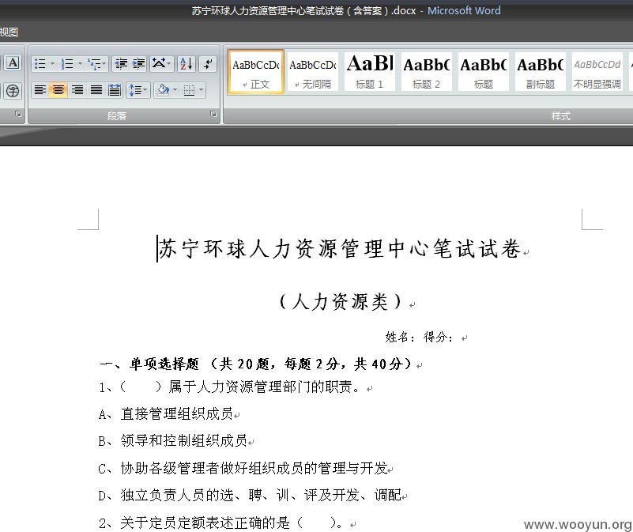Apply the 副标题 style
633x532 pixels.
point(541,72)
